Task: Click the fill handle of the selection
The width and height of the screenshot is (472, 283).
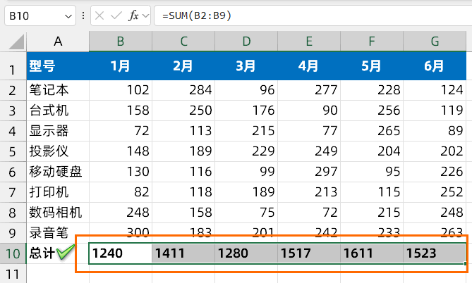Action: click(x=466, y=263)
